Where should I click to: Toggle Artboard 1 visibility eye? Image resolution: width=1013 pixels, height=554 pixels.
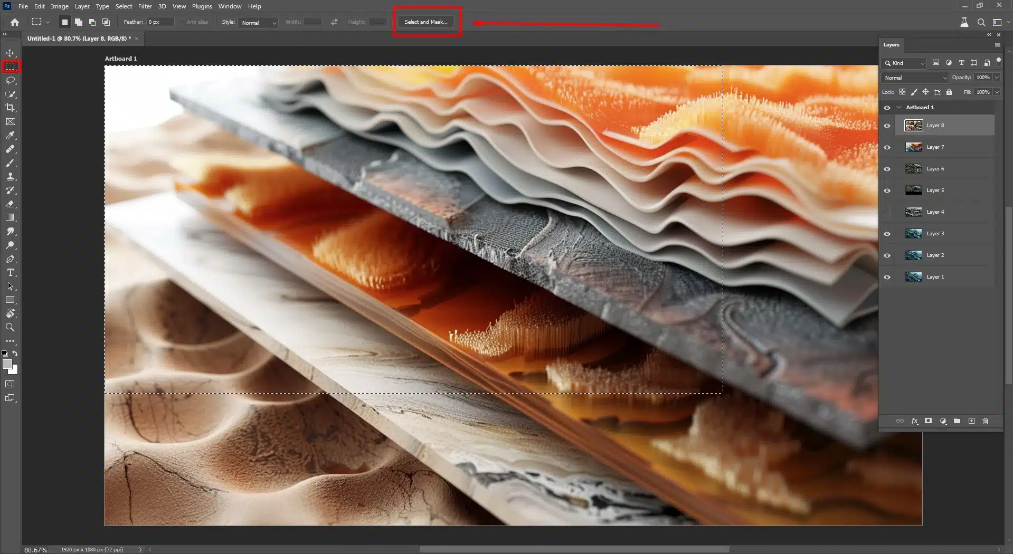(x=887, y=108)
